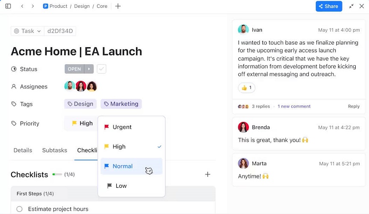Screen dimensions: 369x214
Task: Click the Assignees person icon
Action: click(14, 86)
